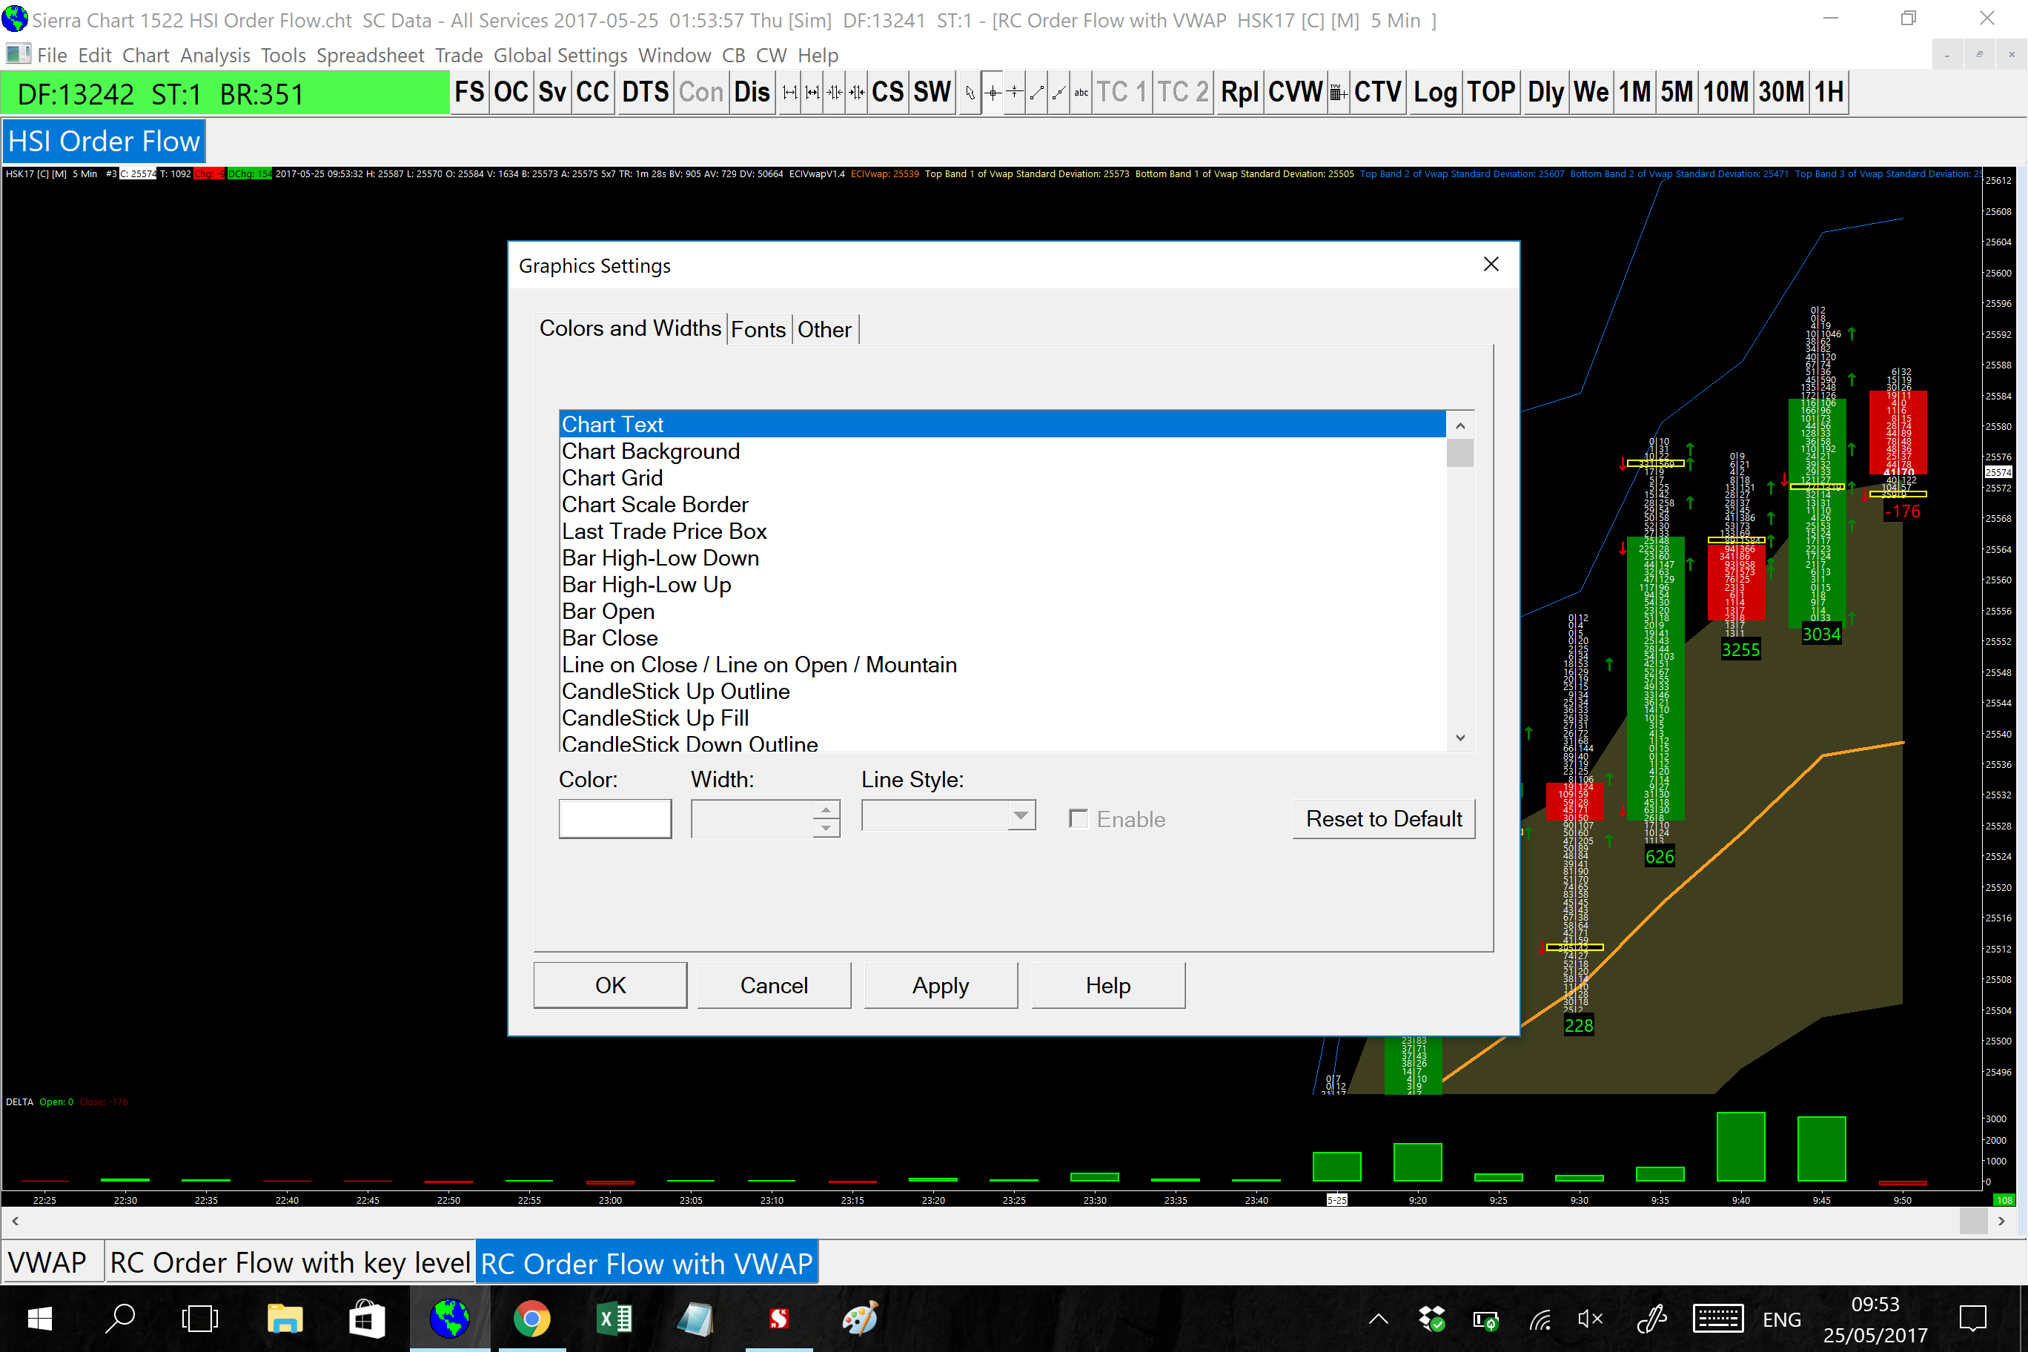Select the line drawing tool
2028x1352 pixels.
[x=1036, y=92]
